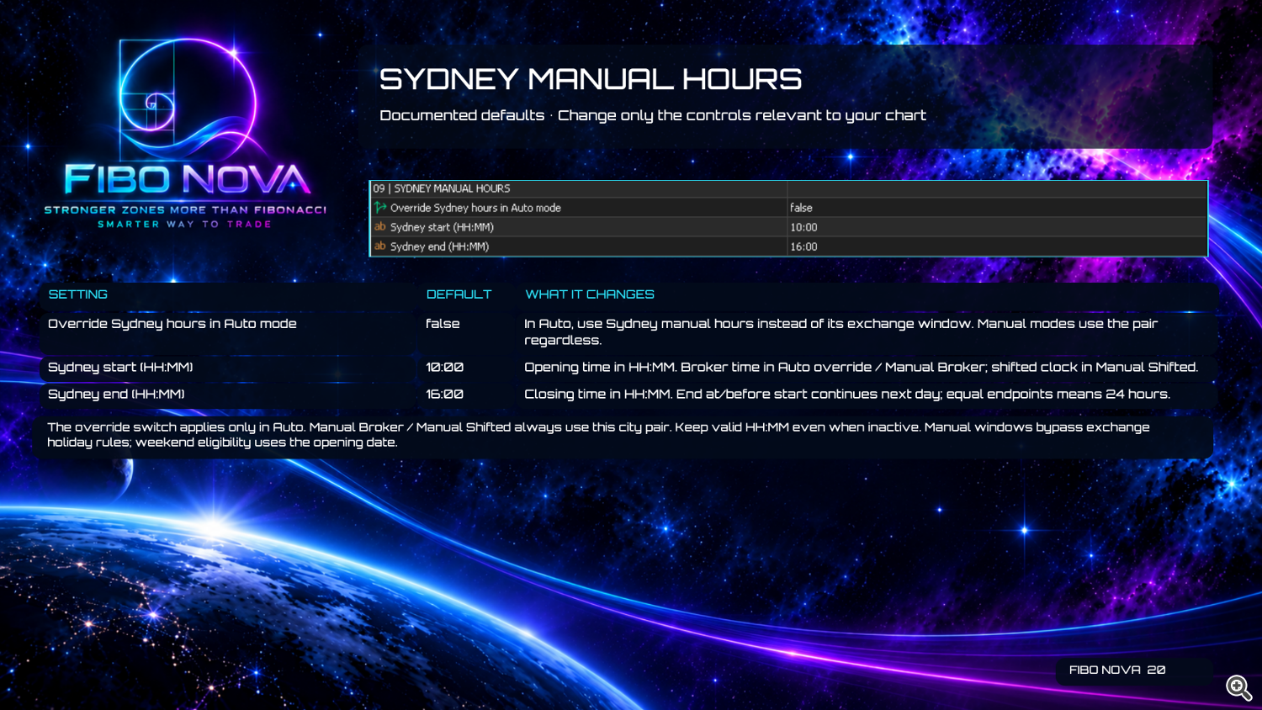
Task: Click the 'override switch applies only in Auto' note
Action: pyautogui.click(x=598, y=435)
